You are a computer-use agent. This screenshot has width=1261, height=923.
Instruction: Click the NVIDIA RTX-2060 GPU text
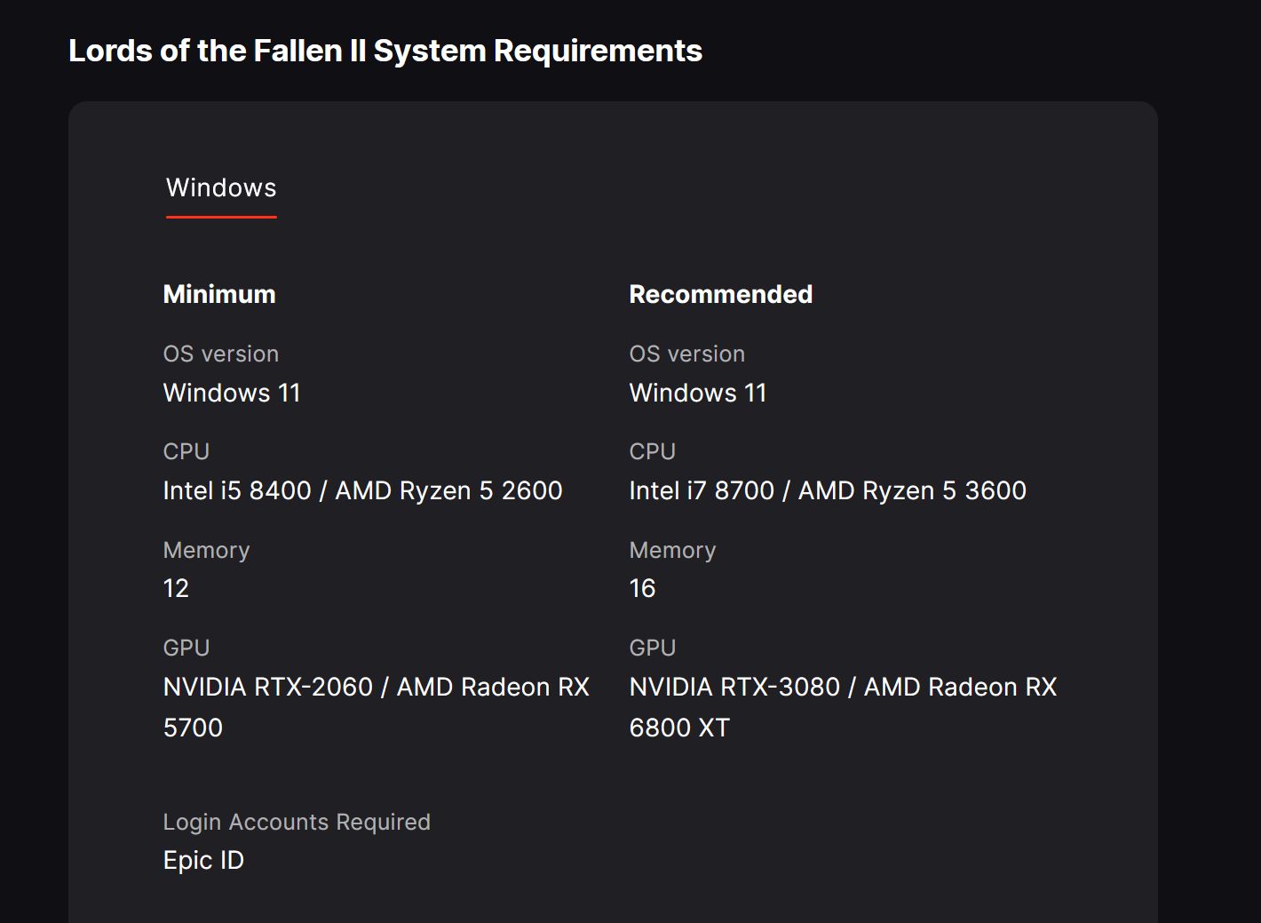click(267, 687)
